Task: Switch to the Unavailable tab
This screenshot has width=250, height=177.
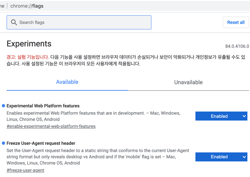Action: pyautogui.click(x=188, y=82)
